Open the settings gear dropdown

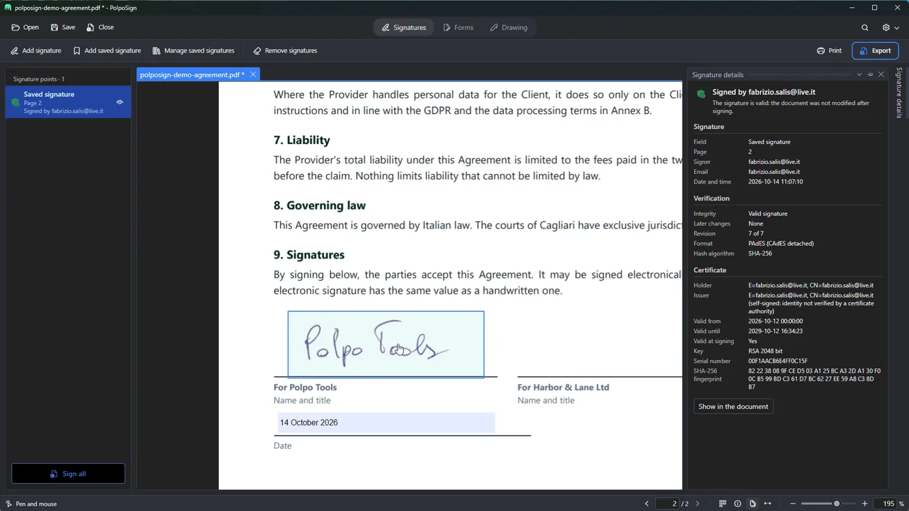pyautogui.click(x=890, y=27)
